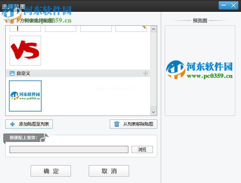Viewport: 241px width, 183px height.
Task: Click the plus icon on 添加贴图至列表
Action: pos(12,124)
